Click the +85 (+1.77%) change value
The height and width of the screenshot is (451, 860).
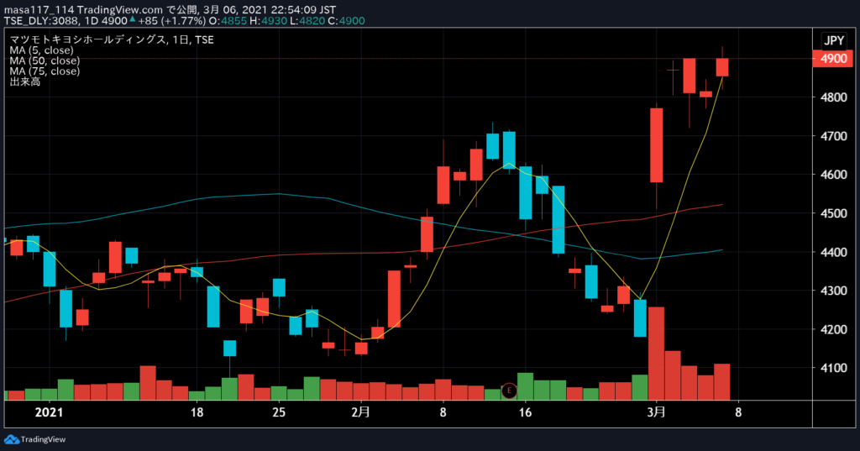(171, 21)
